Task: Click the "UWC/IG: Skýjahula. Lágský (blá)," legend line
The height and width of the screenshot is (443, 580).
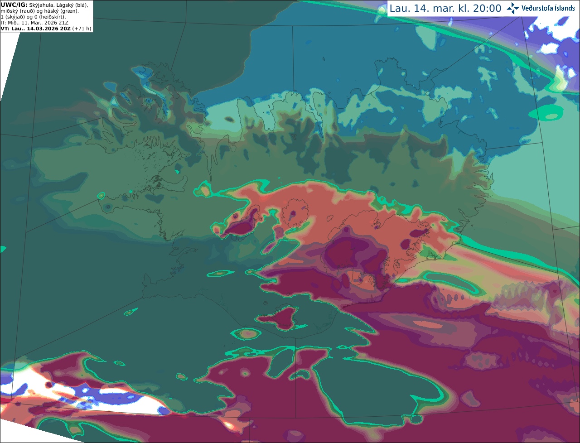Action: tap(44, 5)
